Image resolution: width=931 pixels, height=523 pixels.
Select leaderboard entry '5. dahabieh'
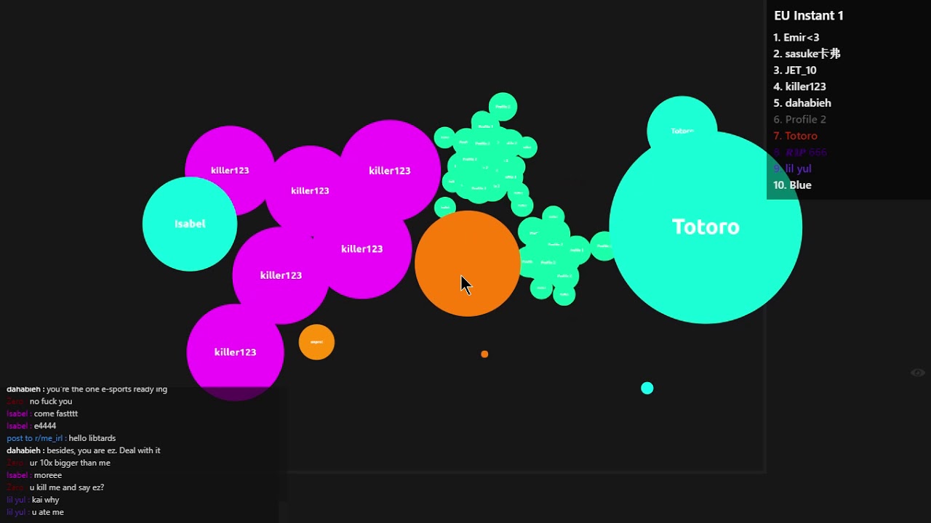pos(802,103)
